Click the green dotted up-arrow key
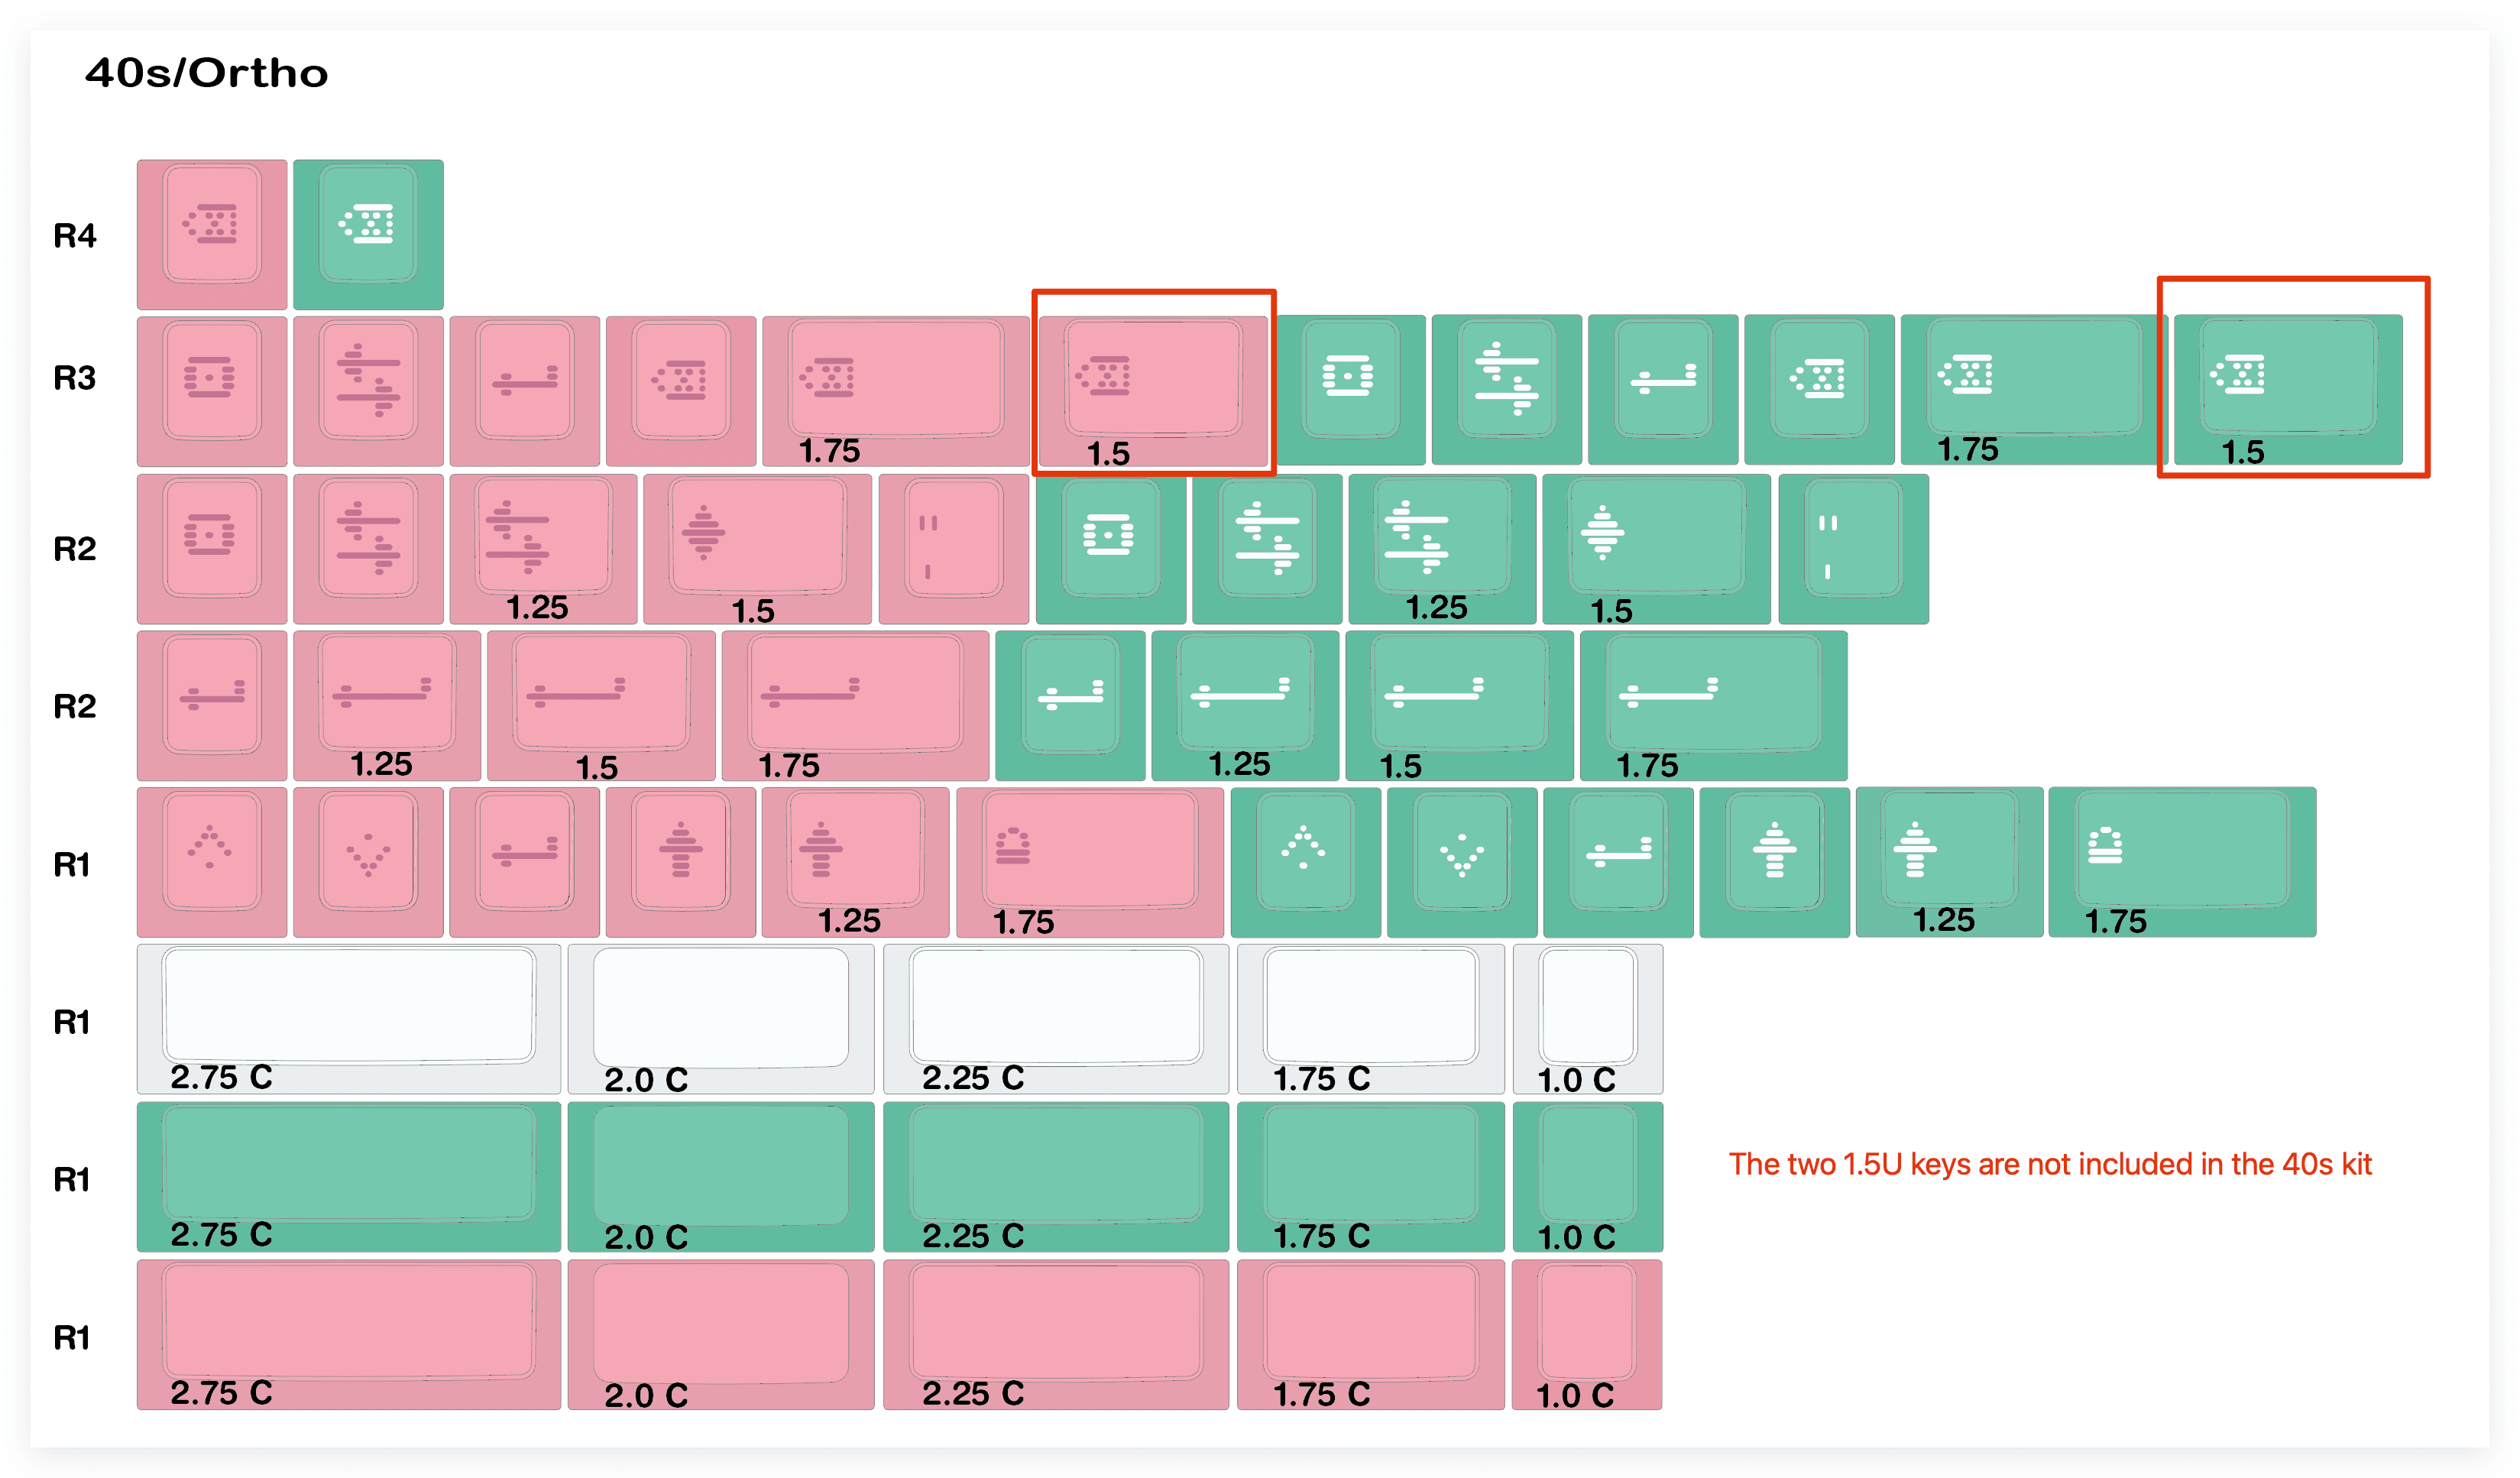Viewport: 2520px width, 1478px height. pyautogui.click(x=1305, y=861)
